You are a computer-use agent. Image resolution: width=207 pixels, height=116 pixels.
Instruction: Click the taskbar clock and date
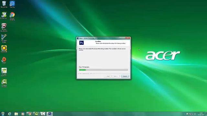click(201, 114)
